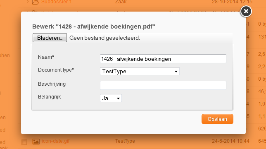
Task: Open the icon-date.gif file link
Action: (56, 141)
